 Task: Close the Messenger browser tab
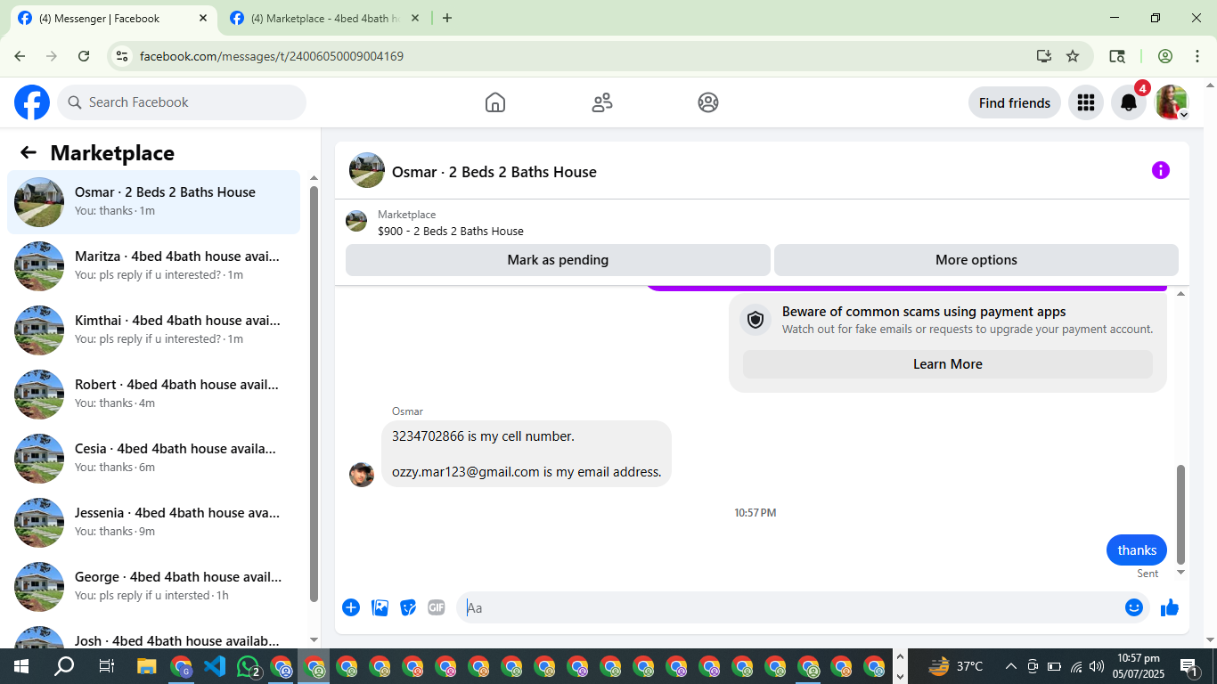(x=203, y=18)
